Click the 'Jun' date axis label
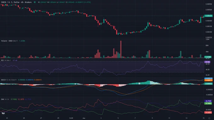Viewport: 214px width, 120px height. [84, 118]
